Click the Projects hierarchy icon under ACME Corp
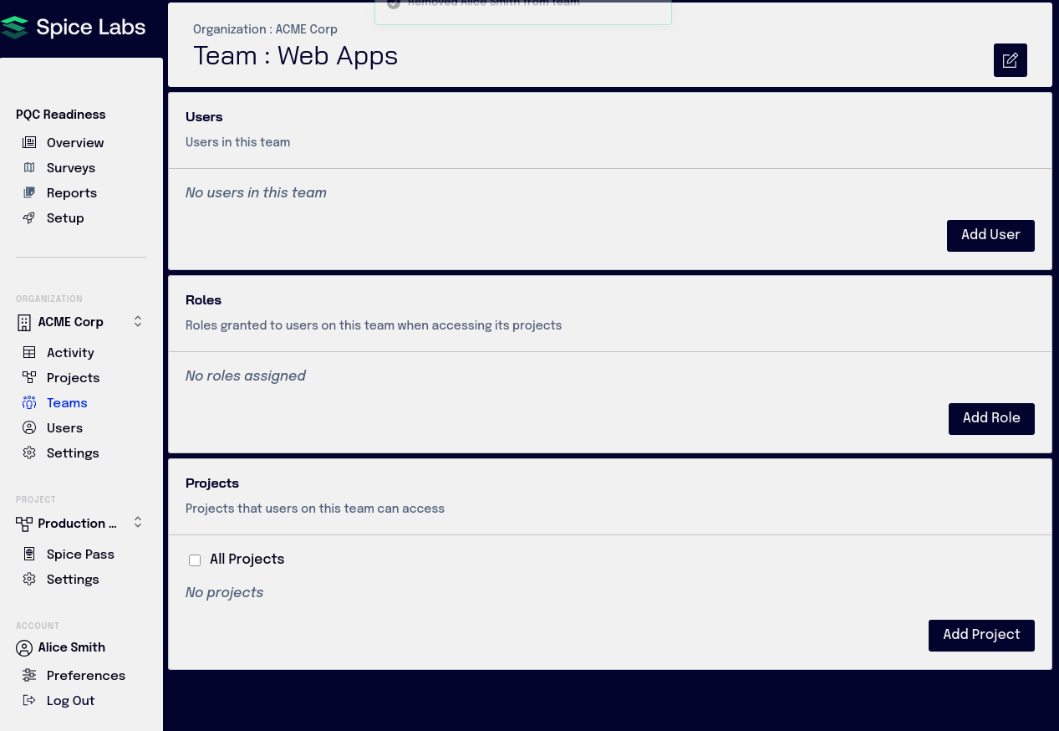 click(x=29, y=377)
